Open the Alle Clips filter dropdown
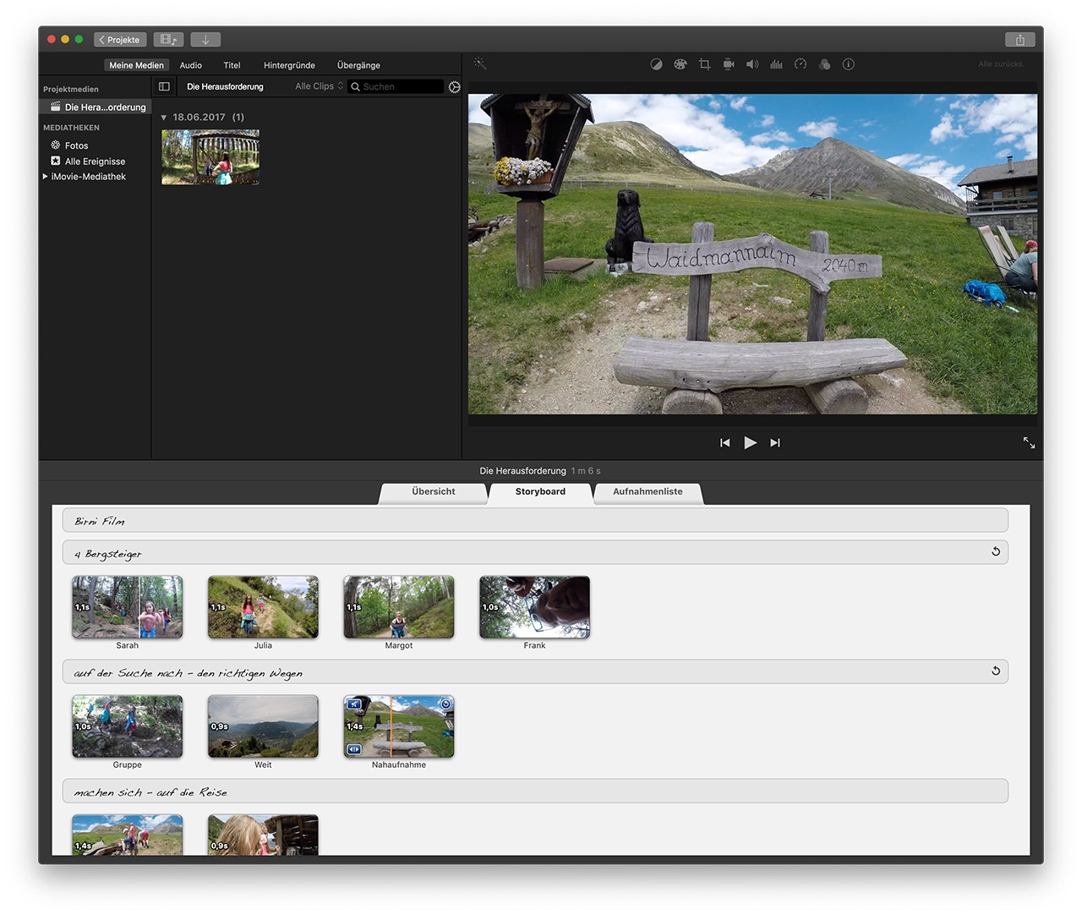1082x915 pixels. pos(319,86)
